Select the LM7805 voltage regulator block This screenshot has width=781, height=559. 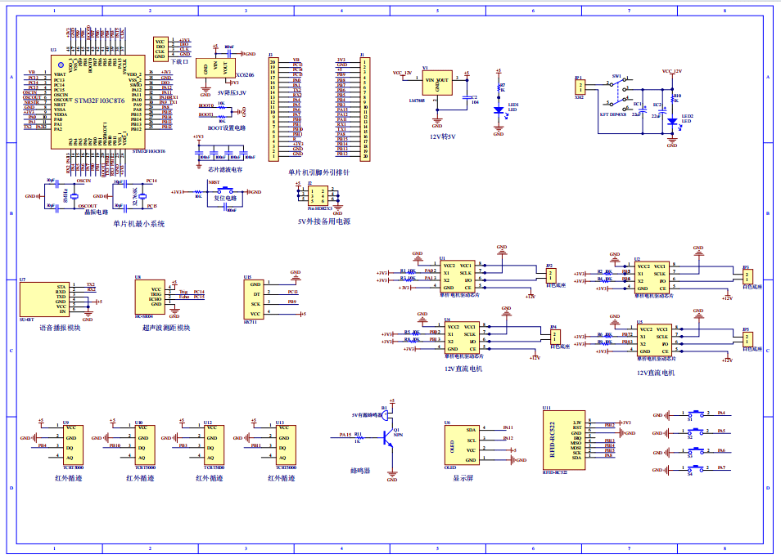(436, 84)
